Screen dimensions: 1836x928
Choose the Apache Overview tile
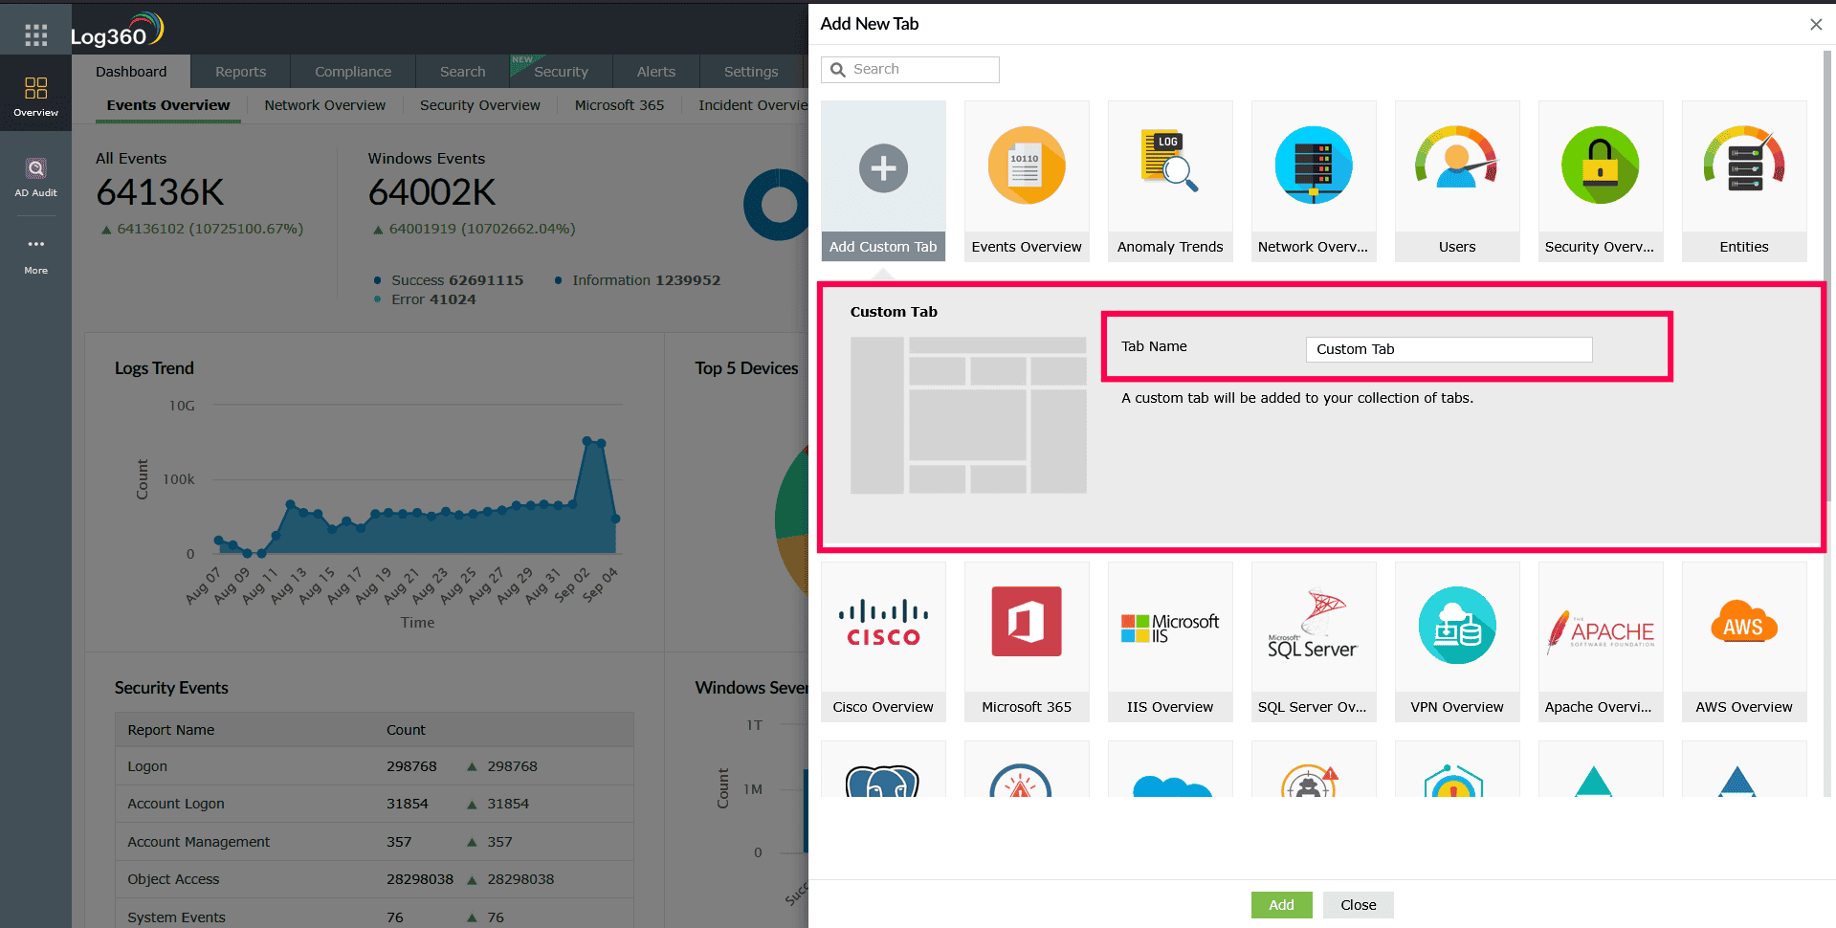point(1601,641)
